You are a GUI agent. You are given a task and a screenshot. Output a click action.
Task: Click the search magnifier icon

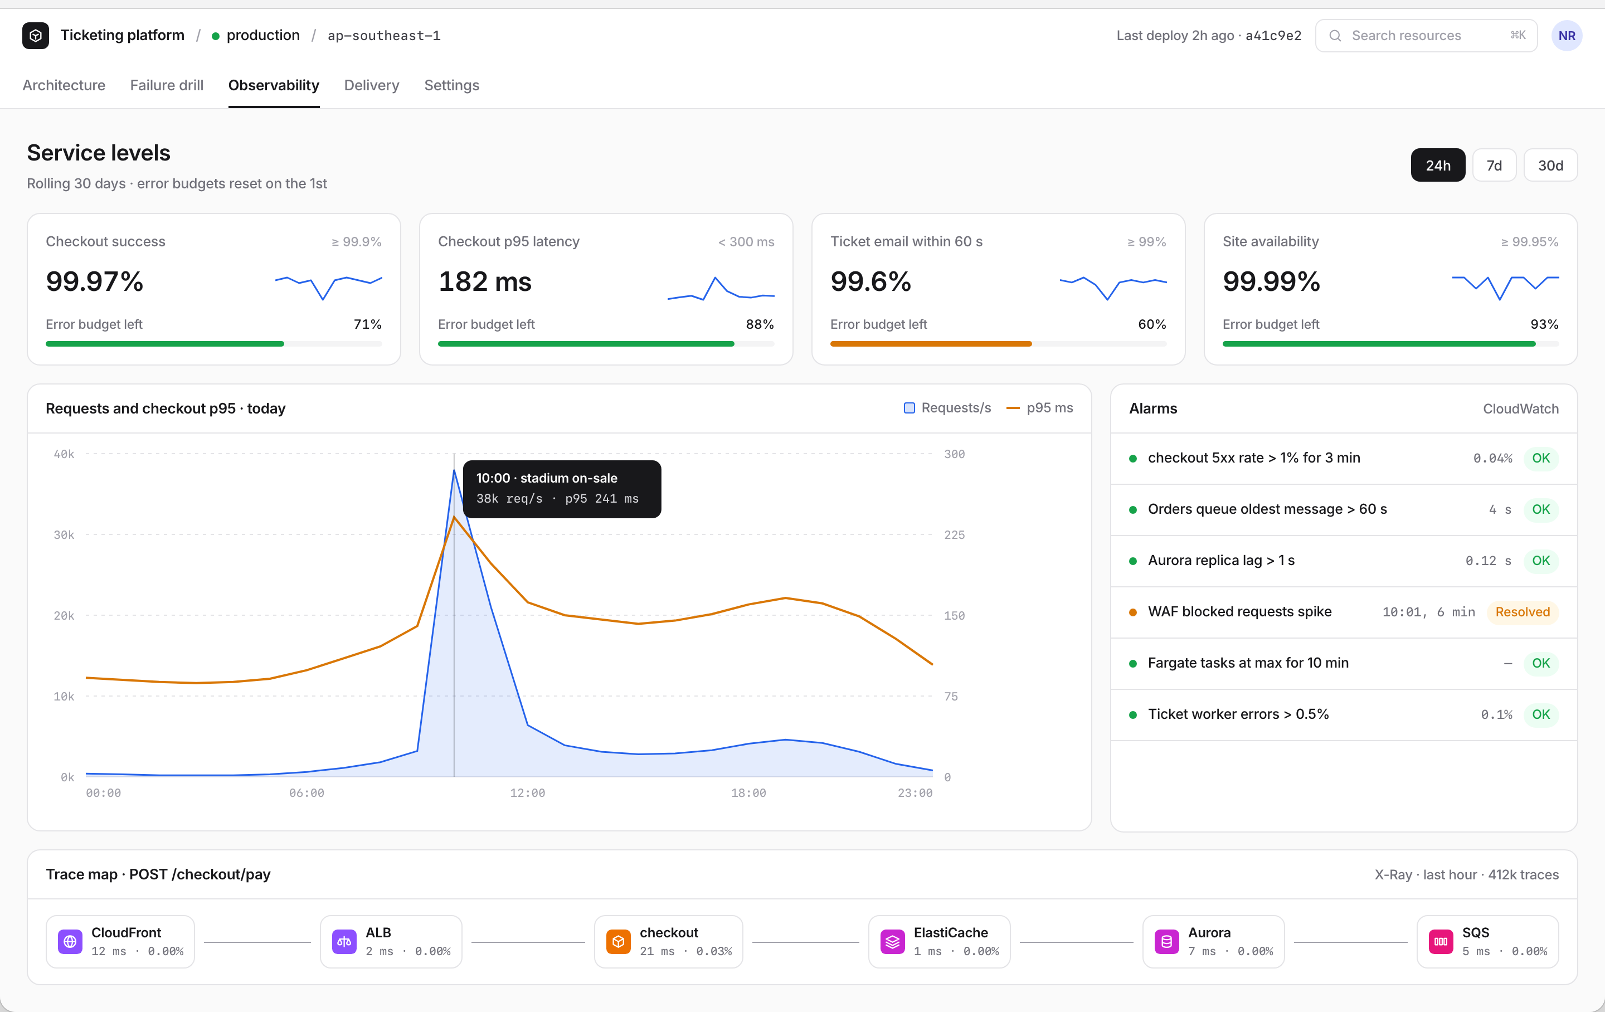click(1335, 35)
